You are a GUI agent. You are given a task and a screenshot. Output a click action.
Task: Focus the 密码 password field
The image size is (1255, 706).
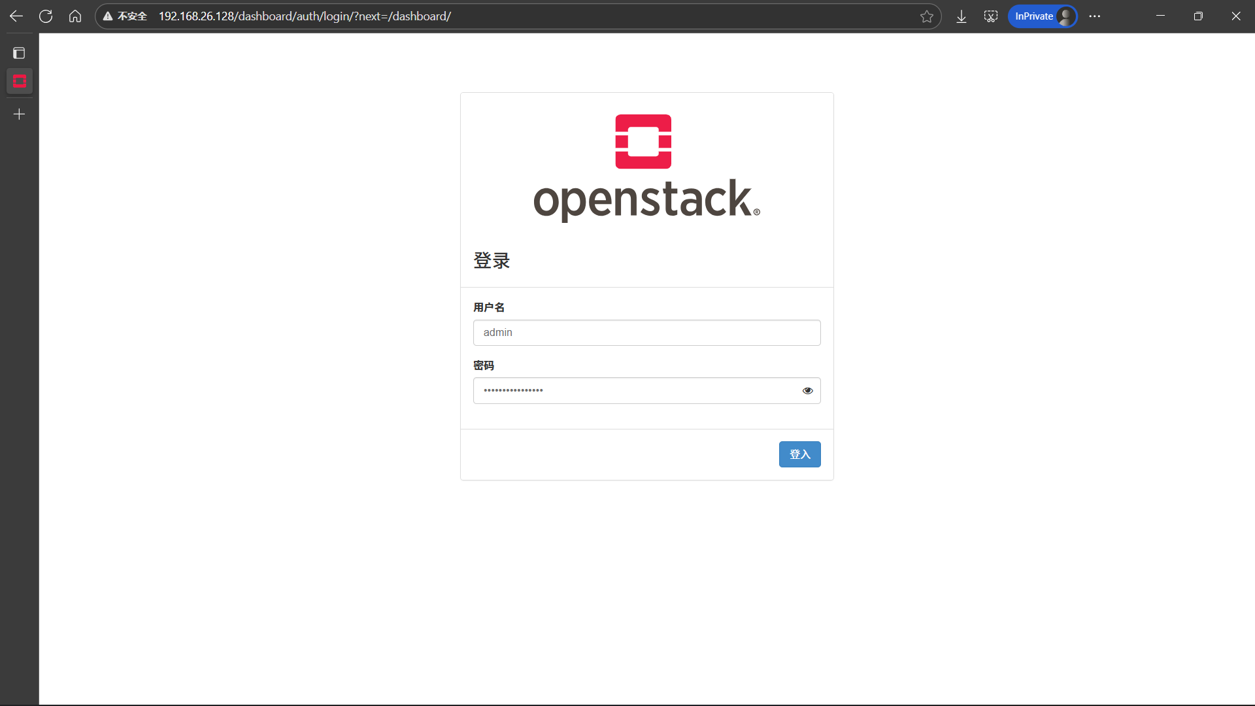point(634,391)
